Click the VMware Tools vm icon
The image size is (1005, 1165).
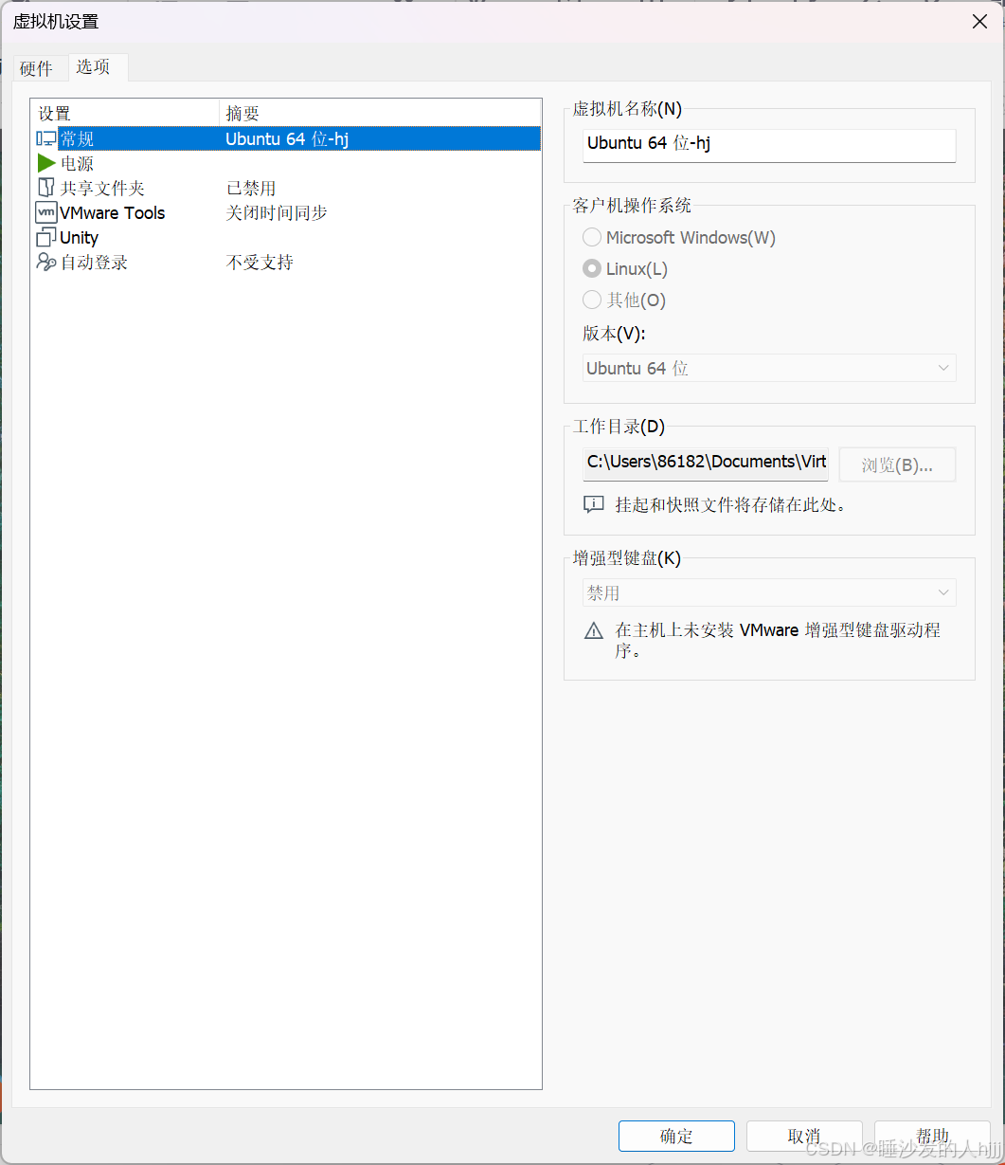tap(45, 213)
